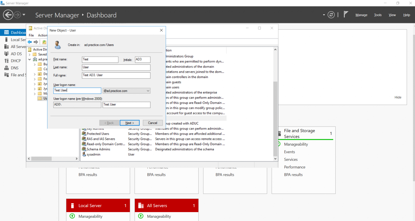Click ADUC toolbar forward arrow
The height and width of the screenshot is (221, 415).
pyautogui.click(x=36, y=42)
